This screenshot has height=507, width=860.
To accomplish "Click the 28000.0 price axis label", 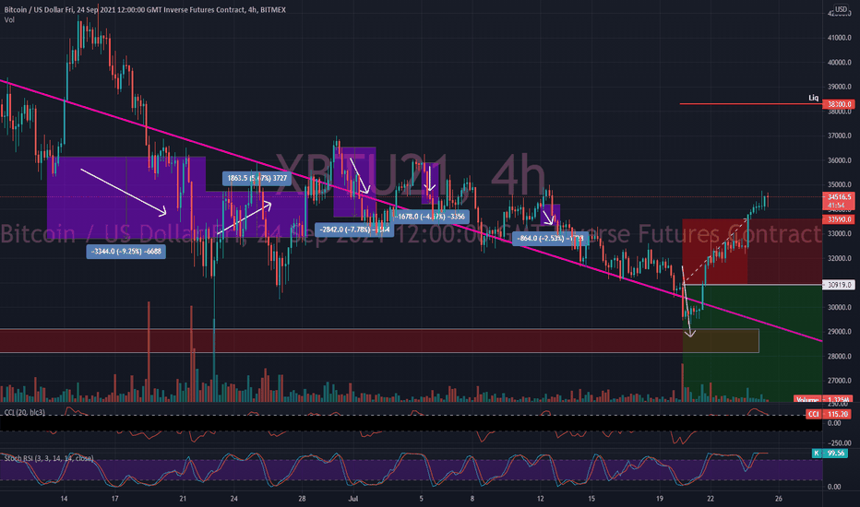I will (x=839, y=356).
